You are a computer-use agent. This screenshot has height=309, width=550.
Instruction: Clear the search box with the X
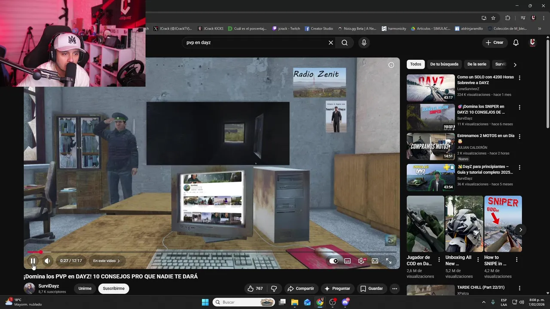point(331,42)
